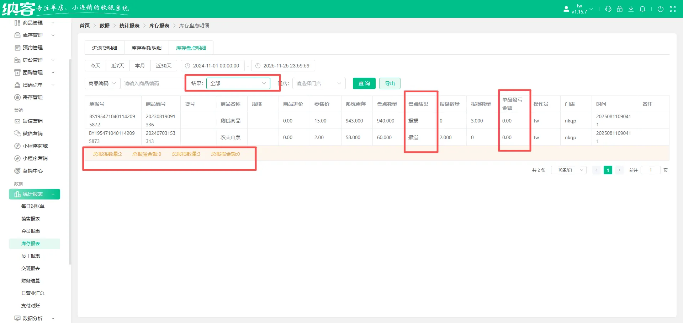Click the user avatar icon

566,9
